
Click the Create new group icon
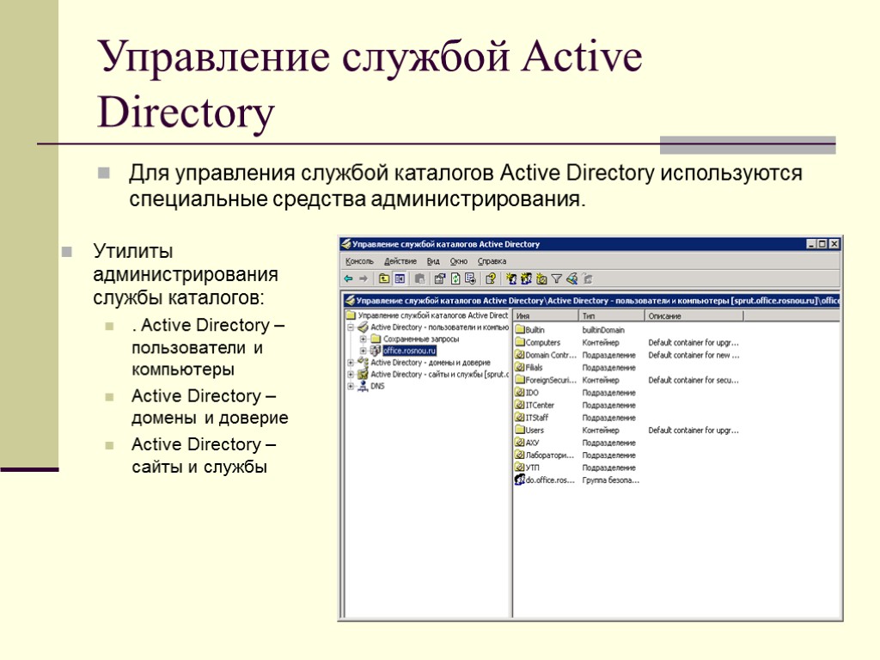[526, 278]
